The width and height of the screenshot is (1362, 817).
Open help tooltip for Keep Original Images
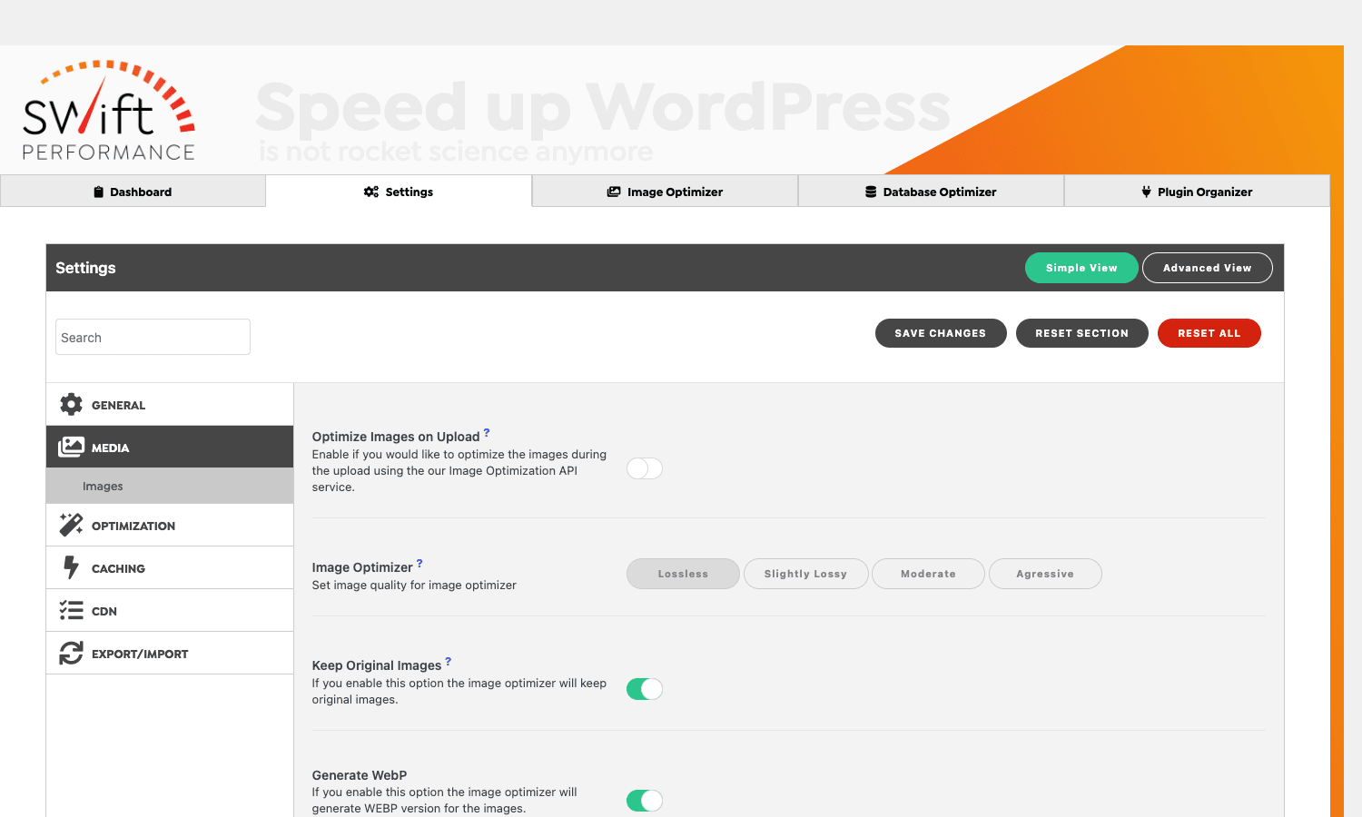448,662
